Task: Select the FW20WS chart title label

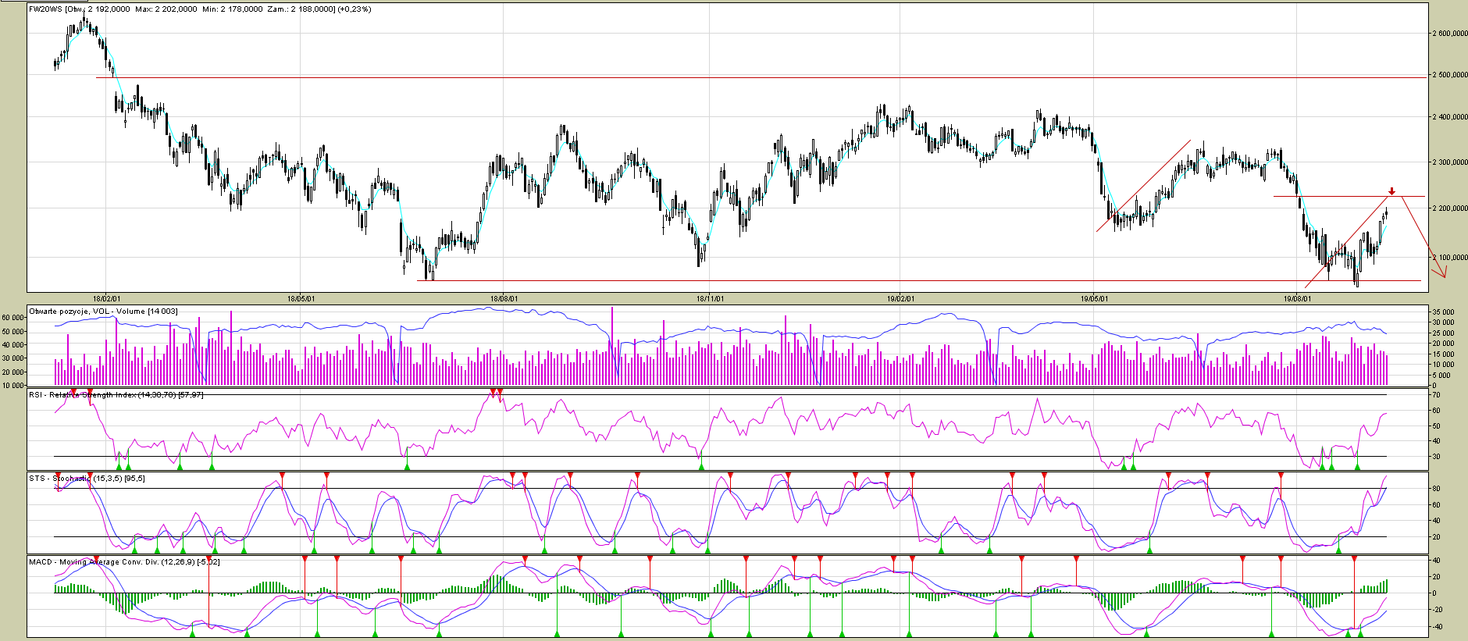Action: 200,9
